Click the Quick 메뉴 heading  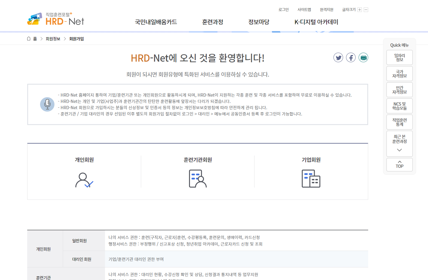tap(399, 45)
